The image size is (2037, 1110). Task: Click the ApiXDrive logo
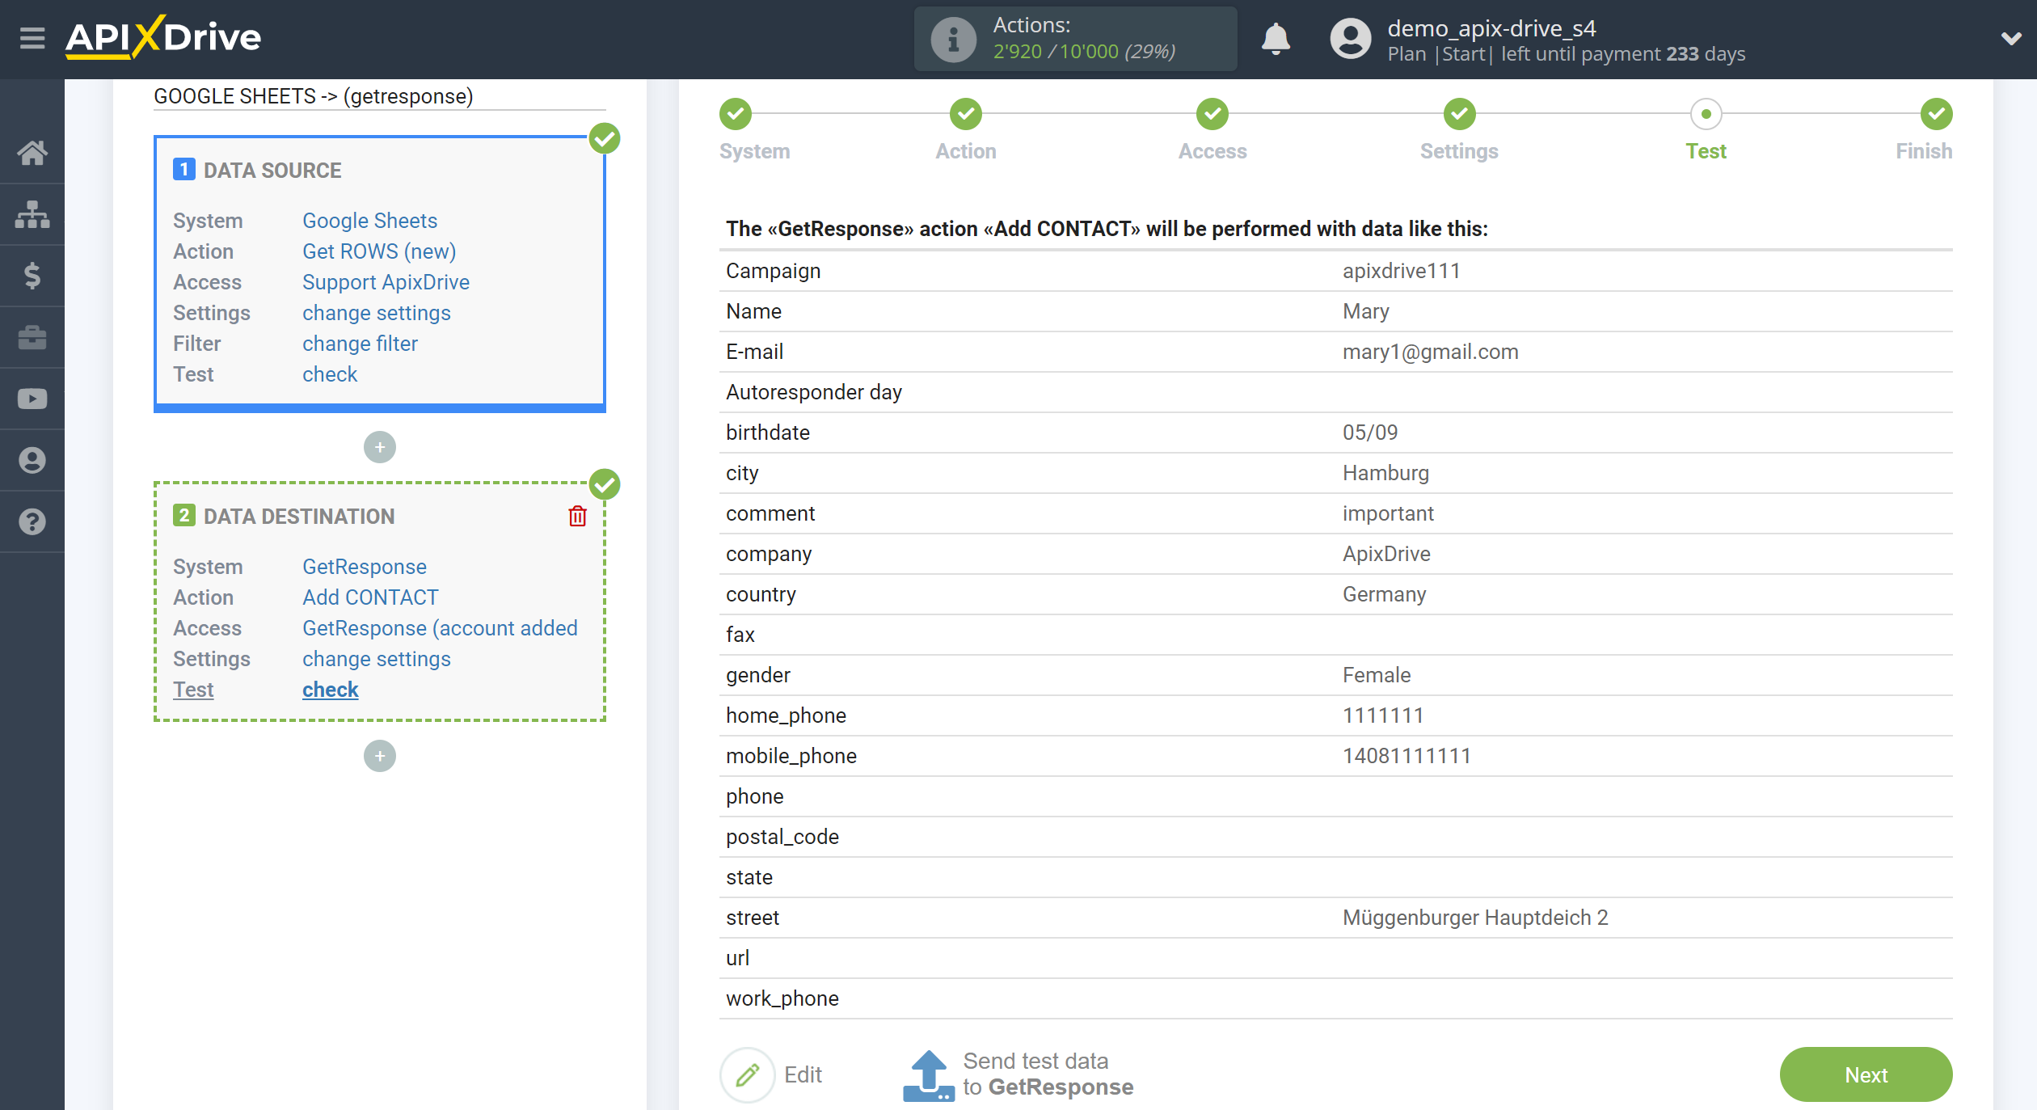coord(163,37)
